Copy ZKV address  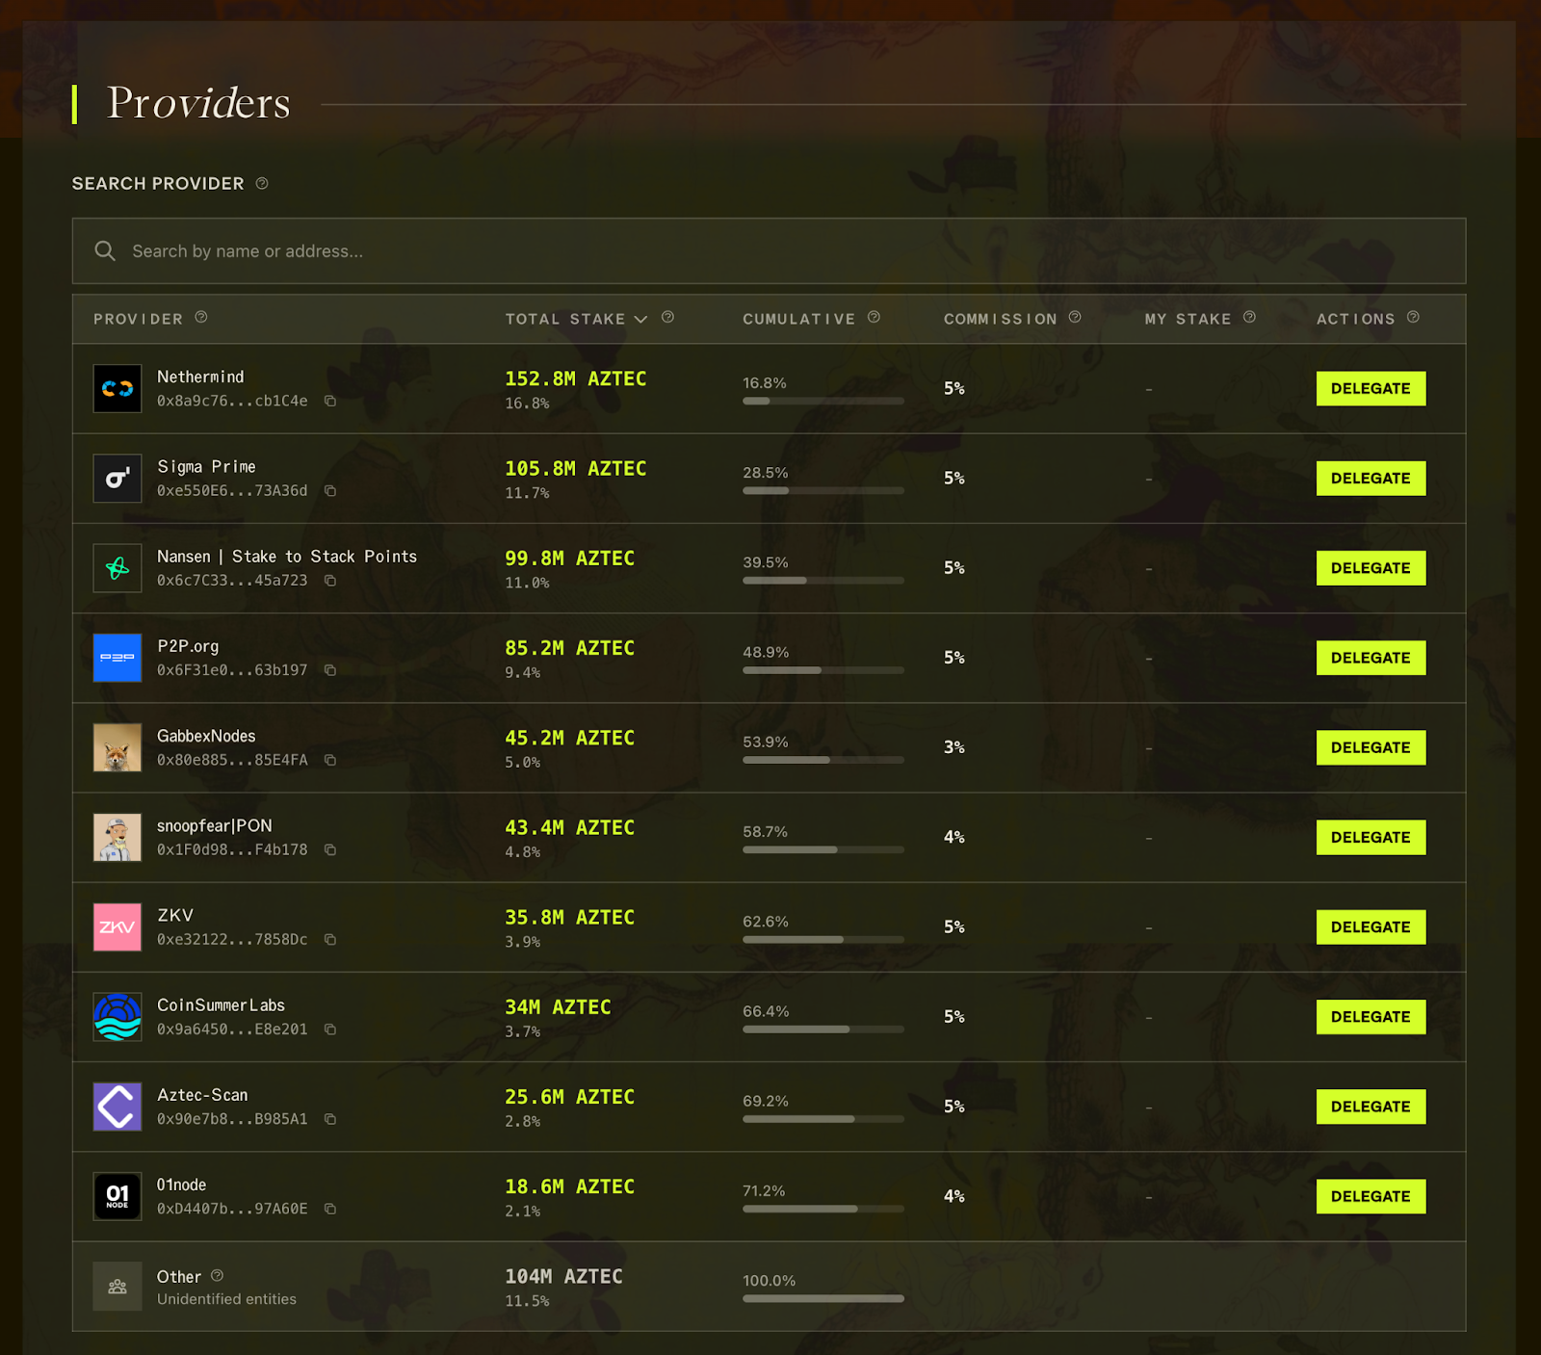click(x=330, y=939)
